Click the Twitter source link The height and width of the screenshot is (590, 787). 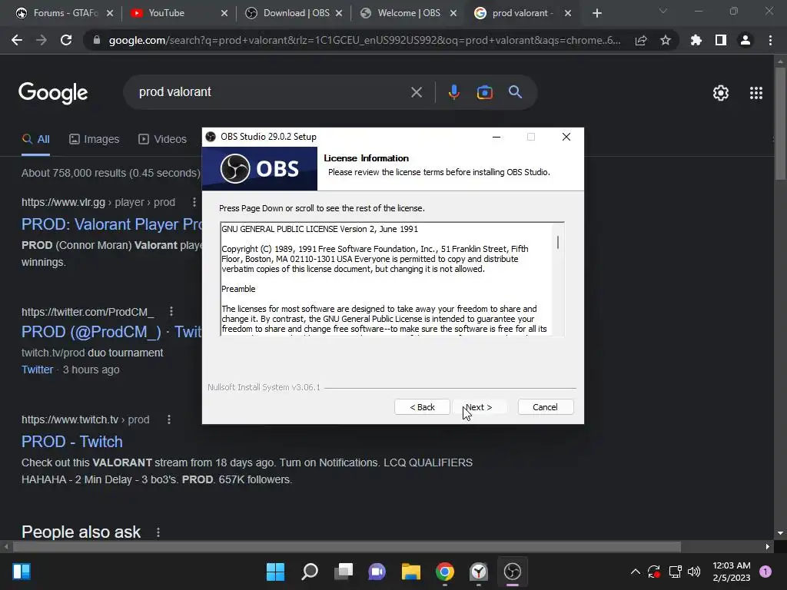pyautogui.click(x=37, y=370)
